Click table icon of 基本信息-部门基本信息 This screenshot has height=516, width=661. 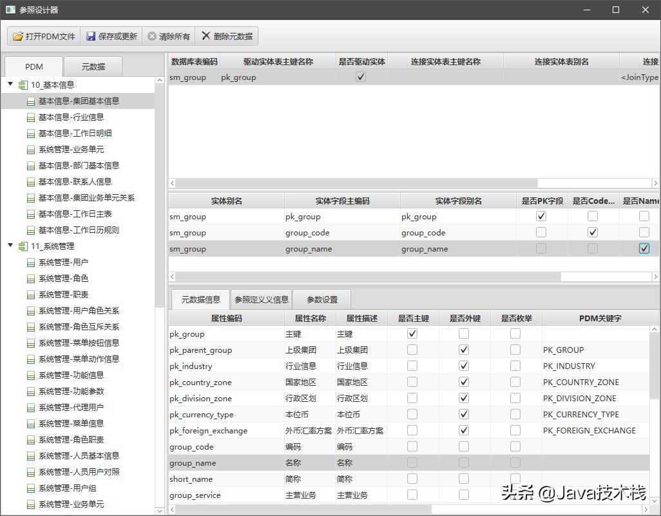tap(31, 166)
